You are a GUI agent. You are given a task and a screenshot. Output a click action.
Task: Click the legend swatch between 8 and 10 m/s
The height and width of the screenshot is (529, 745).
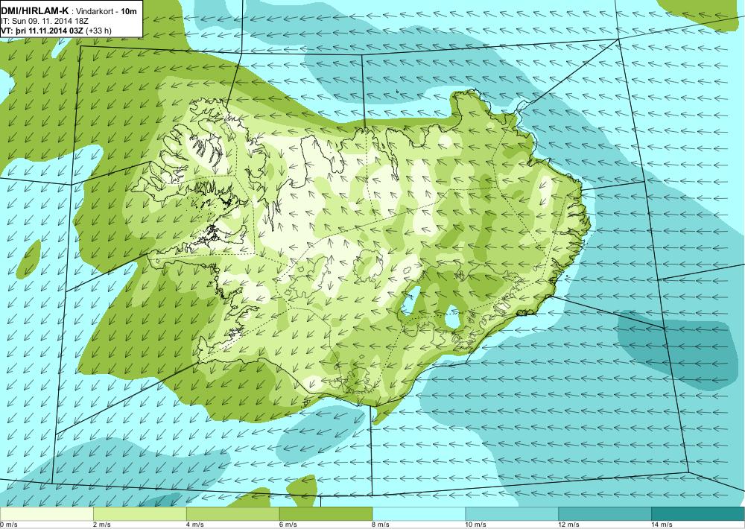coord(419,514)
